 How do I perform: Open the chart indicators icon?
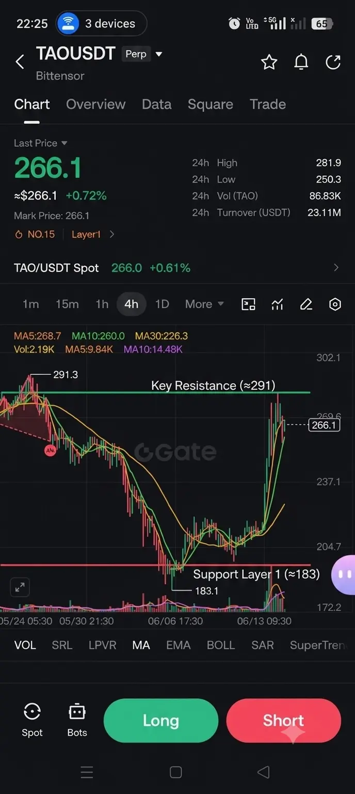pos(278,304)
